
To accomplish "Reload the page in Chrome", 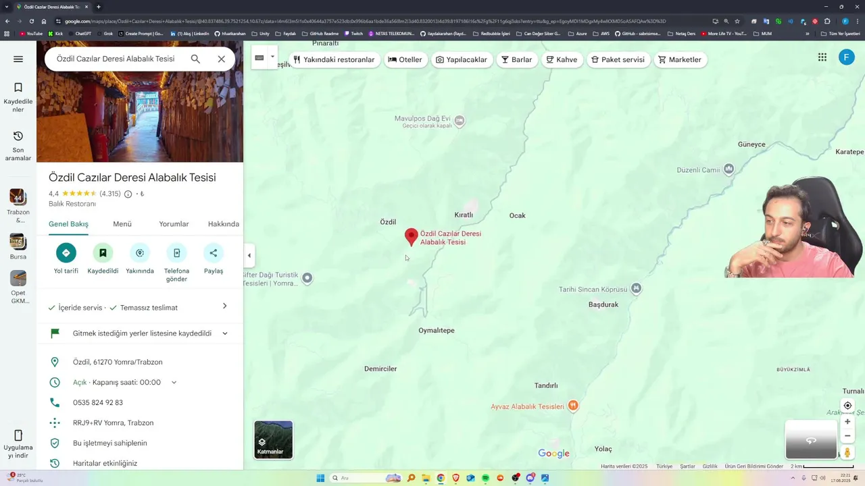I will coord(31,21).
